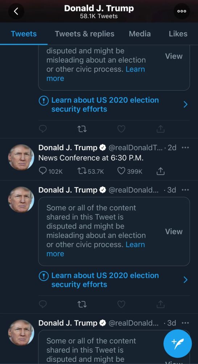Open more options on the 2d tweet

pos(185,148)
